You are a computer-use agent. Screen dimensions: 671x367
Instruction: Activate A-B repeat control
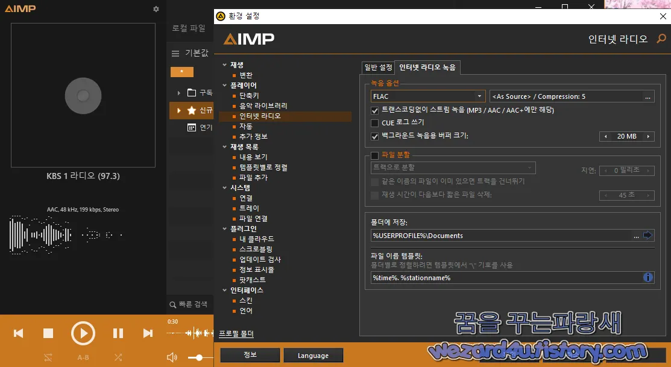[x=83, y=357]
